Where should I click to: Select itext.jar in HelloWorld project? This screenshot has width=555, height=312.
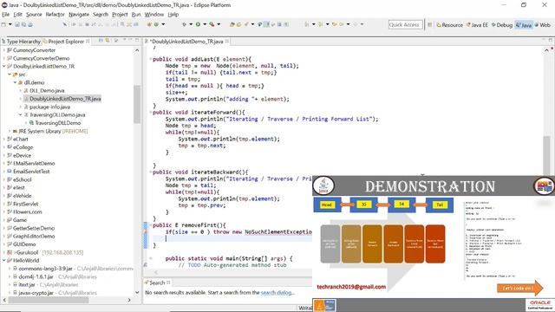click(x=27, y=285)
